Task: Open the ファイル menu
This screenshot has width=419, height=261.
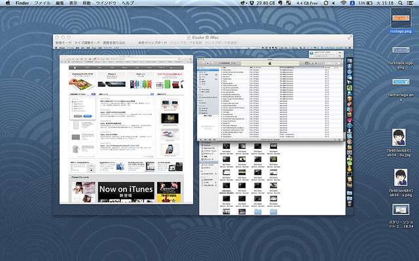Action: 42,3
